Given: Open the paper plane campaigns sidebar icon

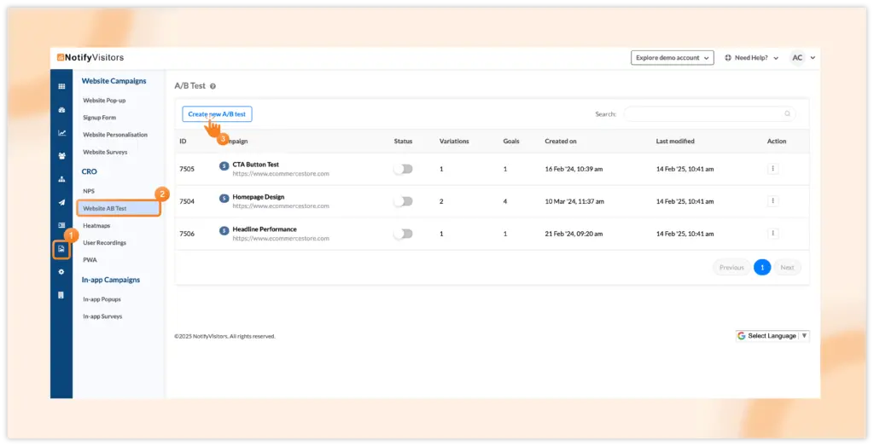Looking at the screenshot, I should [x=61, y=202].
